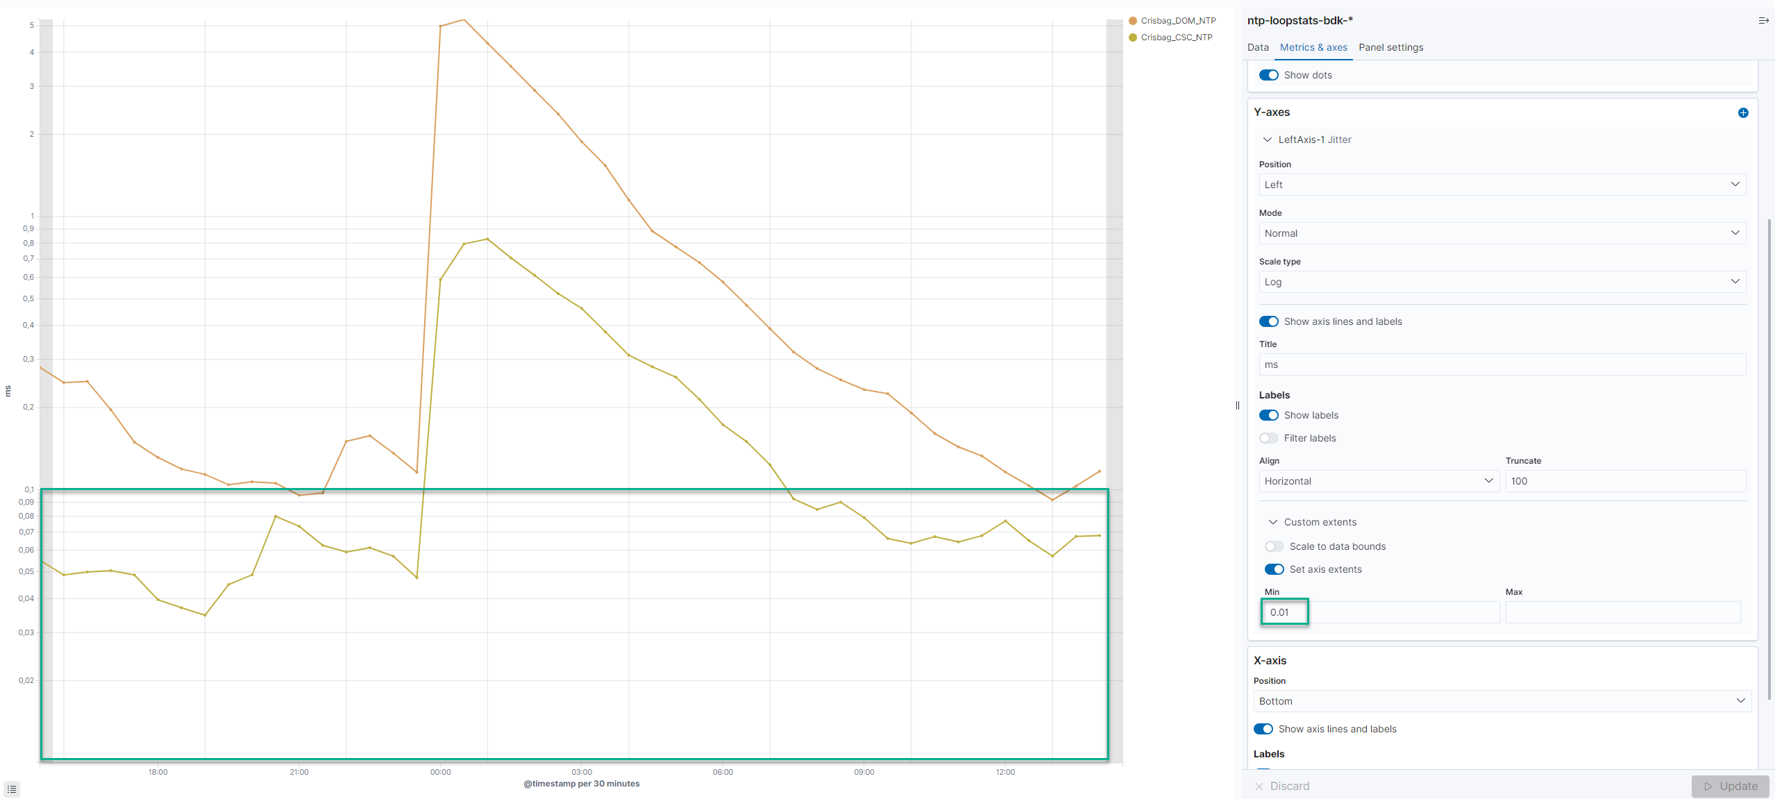Collapse the Custom extents section

tap(1273, 521)
